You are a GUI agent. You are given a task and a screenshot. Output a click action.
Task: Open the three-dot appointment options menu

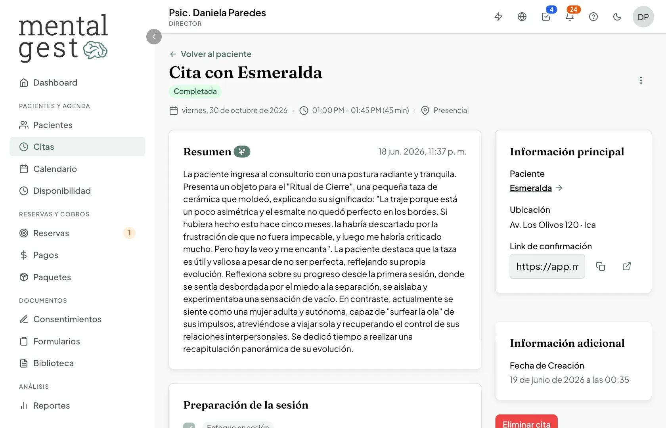pos(641,80)
